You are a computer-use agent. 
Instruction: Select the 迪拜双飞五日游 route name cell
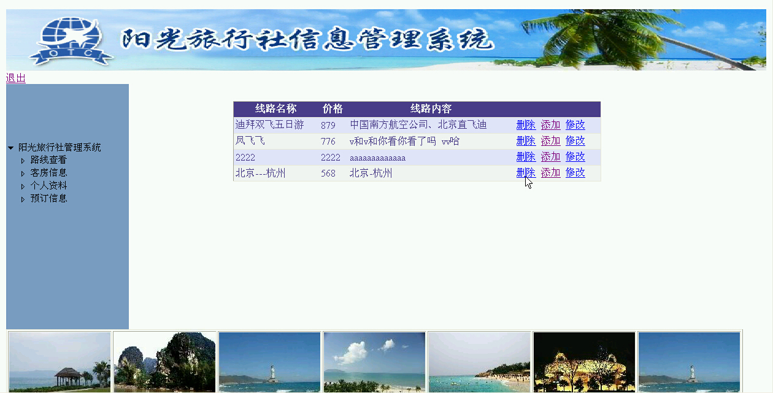(269, 125)
